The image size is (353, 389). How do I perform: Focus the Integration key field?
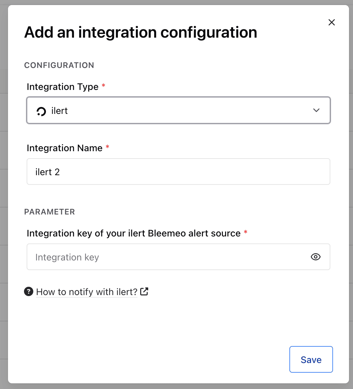point(178,257)
